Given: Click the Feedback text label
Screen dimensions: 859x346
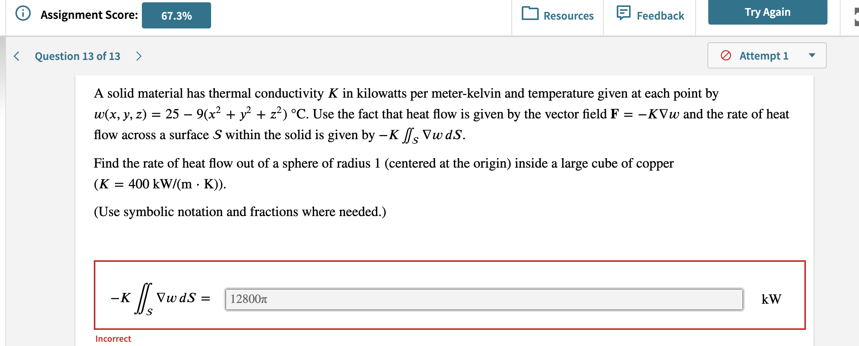Looking at the screenshot, I should click(x=660, y=15).
